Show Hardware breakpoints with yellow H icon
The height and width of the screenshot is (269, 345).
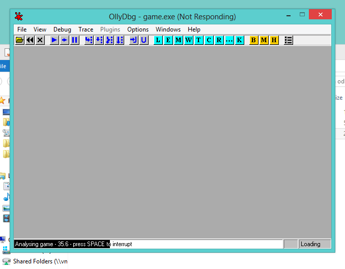click(x=274, y=40)
